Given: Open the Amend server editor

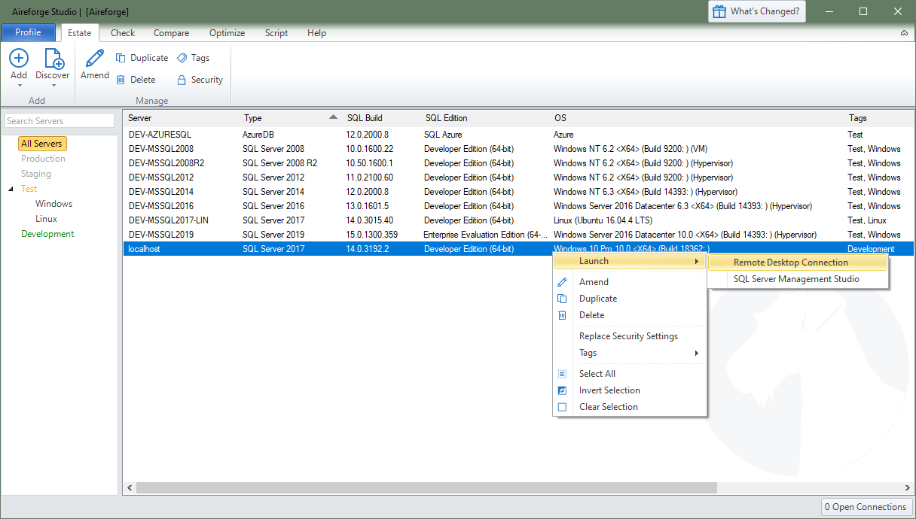Looking at the screenshot, I should 94,66.
